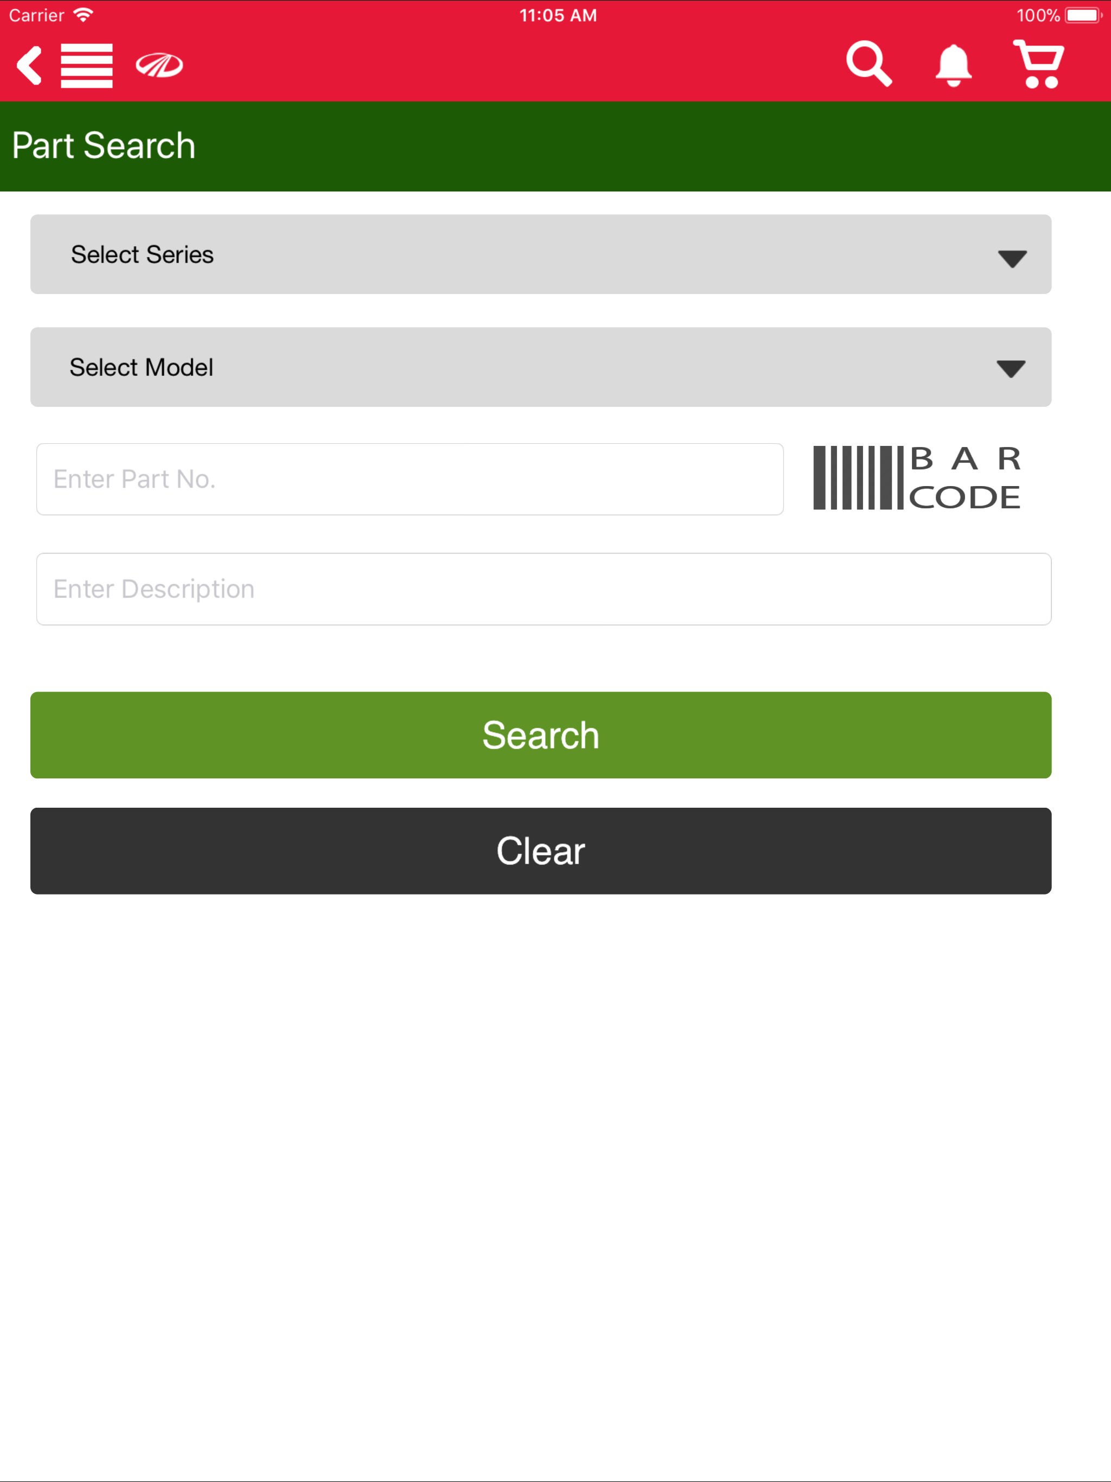Open notifications bell icon

point(954,65)
